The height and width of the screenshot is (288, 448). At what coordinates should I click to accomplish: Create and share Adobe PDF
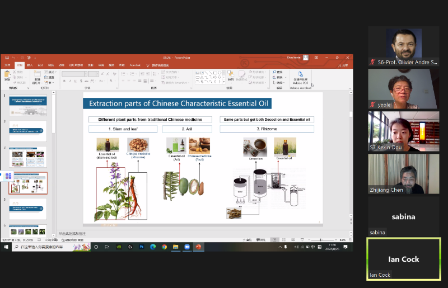[300, 78]
